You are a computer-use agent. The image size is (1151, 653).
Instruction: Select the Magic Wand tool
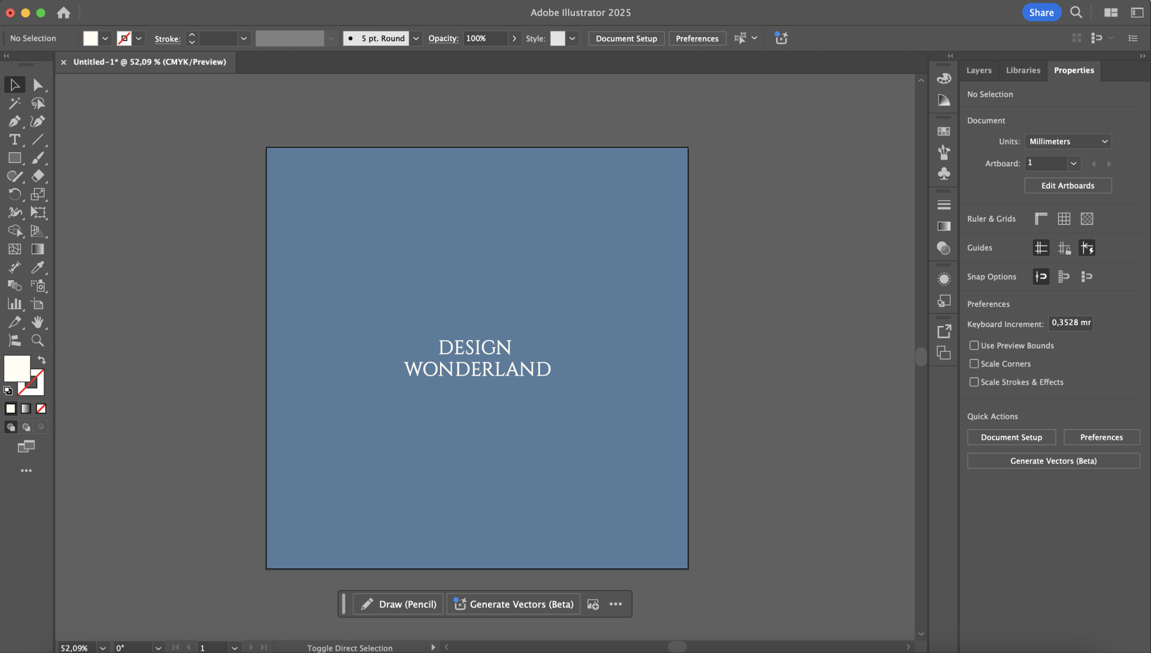tap(14, 103)
